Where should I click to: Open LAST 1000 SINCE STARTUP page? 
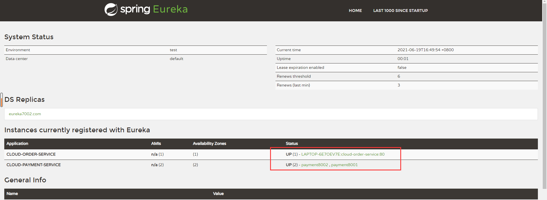[400, 11]
